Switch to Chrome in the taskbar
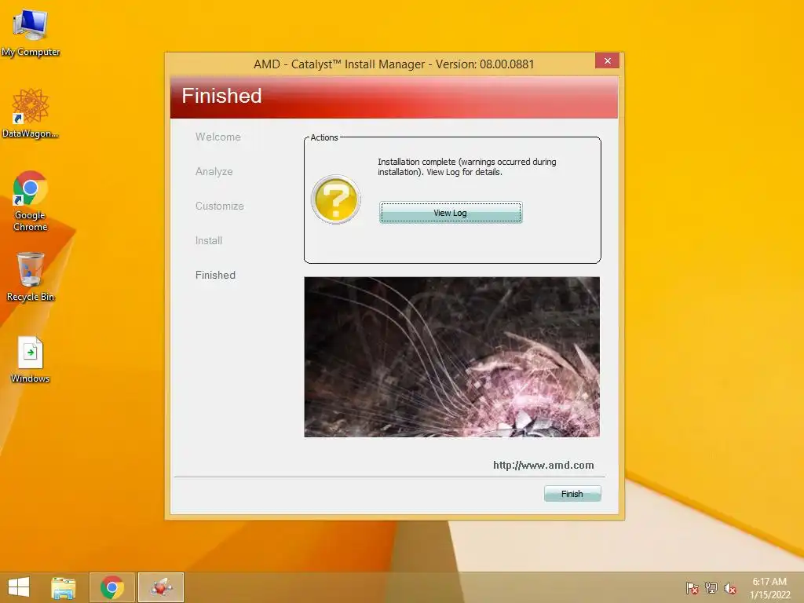Image resolution: width=804 pixels, height=603 pixels. [112, 587]
